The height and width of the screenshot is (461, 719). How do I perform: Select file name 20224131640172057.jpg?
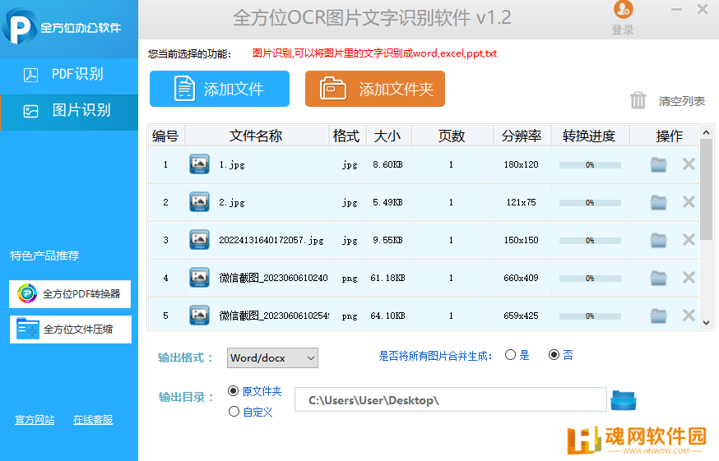(271, 240)
